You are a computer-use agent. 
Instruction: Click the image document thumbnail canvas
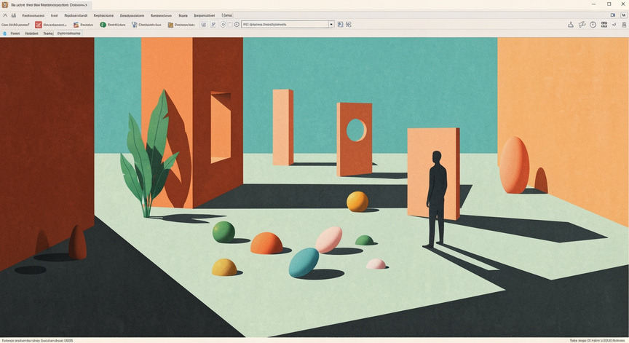[314, 187]
